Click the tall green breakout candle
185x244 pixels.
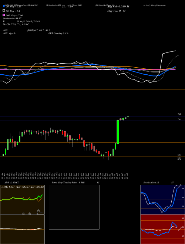click(x=118, y=132)
